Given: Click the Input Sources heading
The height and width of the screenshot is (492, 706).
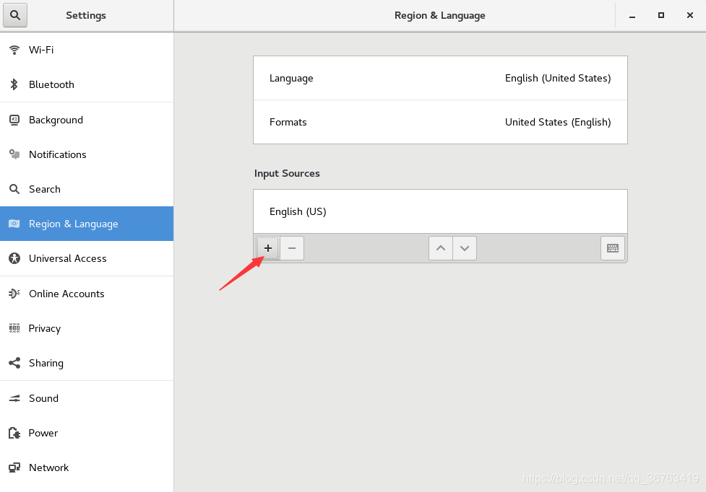Looking at the screenshot, I should 287,173.
